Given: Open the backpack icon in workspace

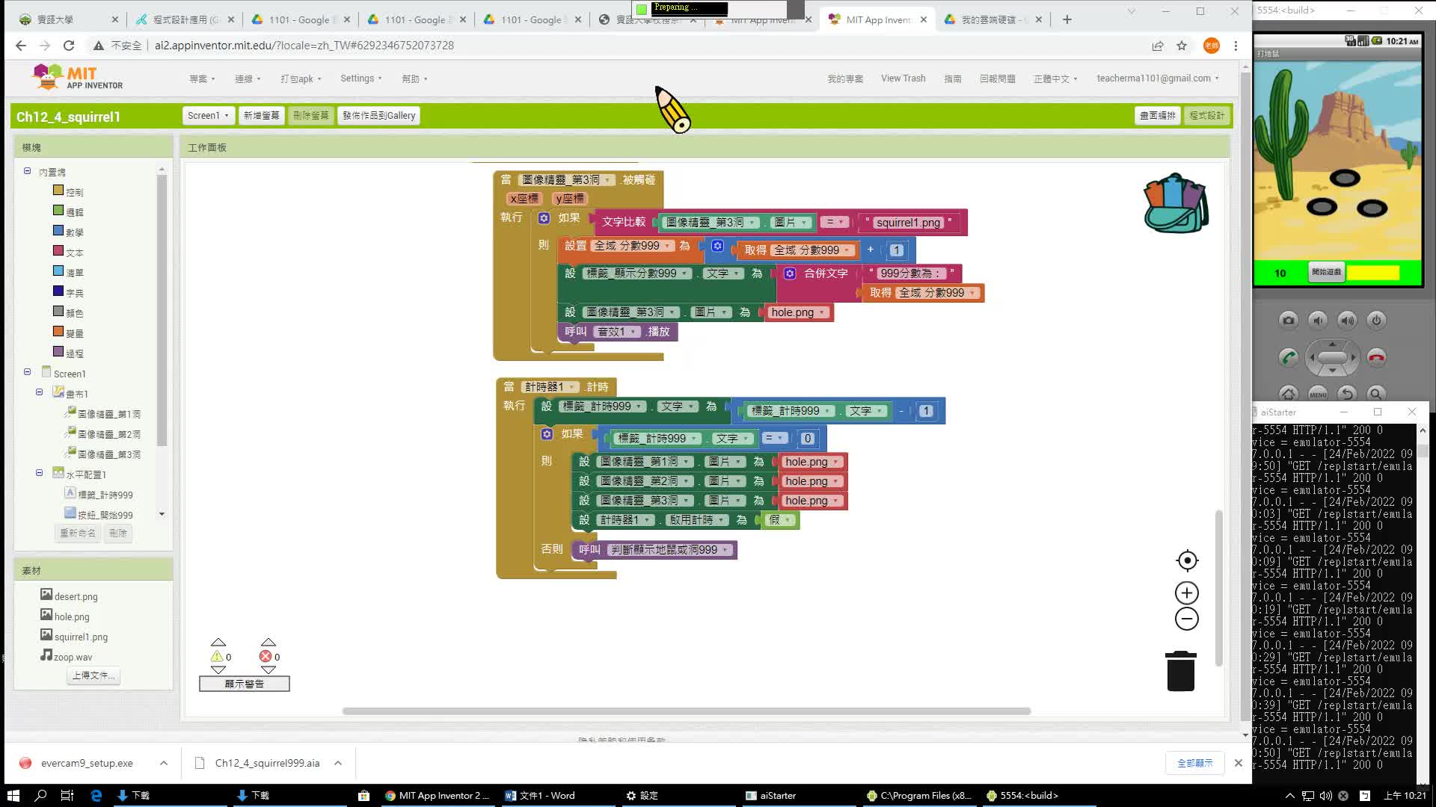Looking at the screenshot, I should tap(1176, 203).
